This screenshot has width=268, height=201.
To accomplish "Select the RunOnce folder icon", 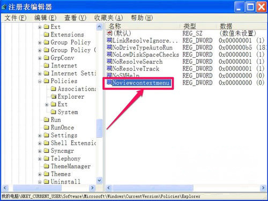I will (46, 128).
